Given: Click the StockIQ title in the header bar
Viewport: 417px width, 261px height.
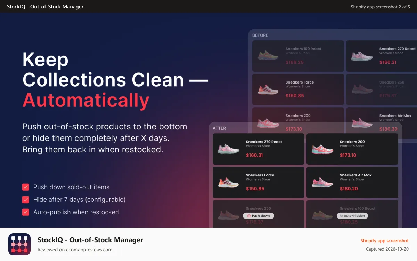Looking at the screenshot, I should 45,7.
